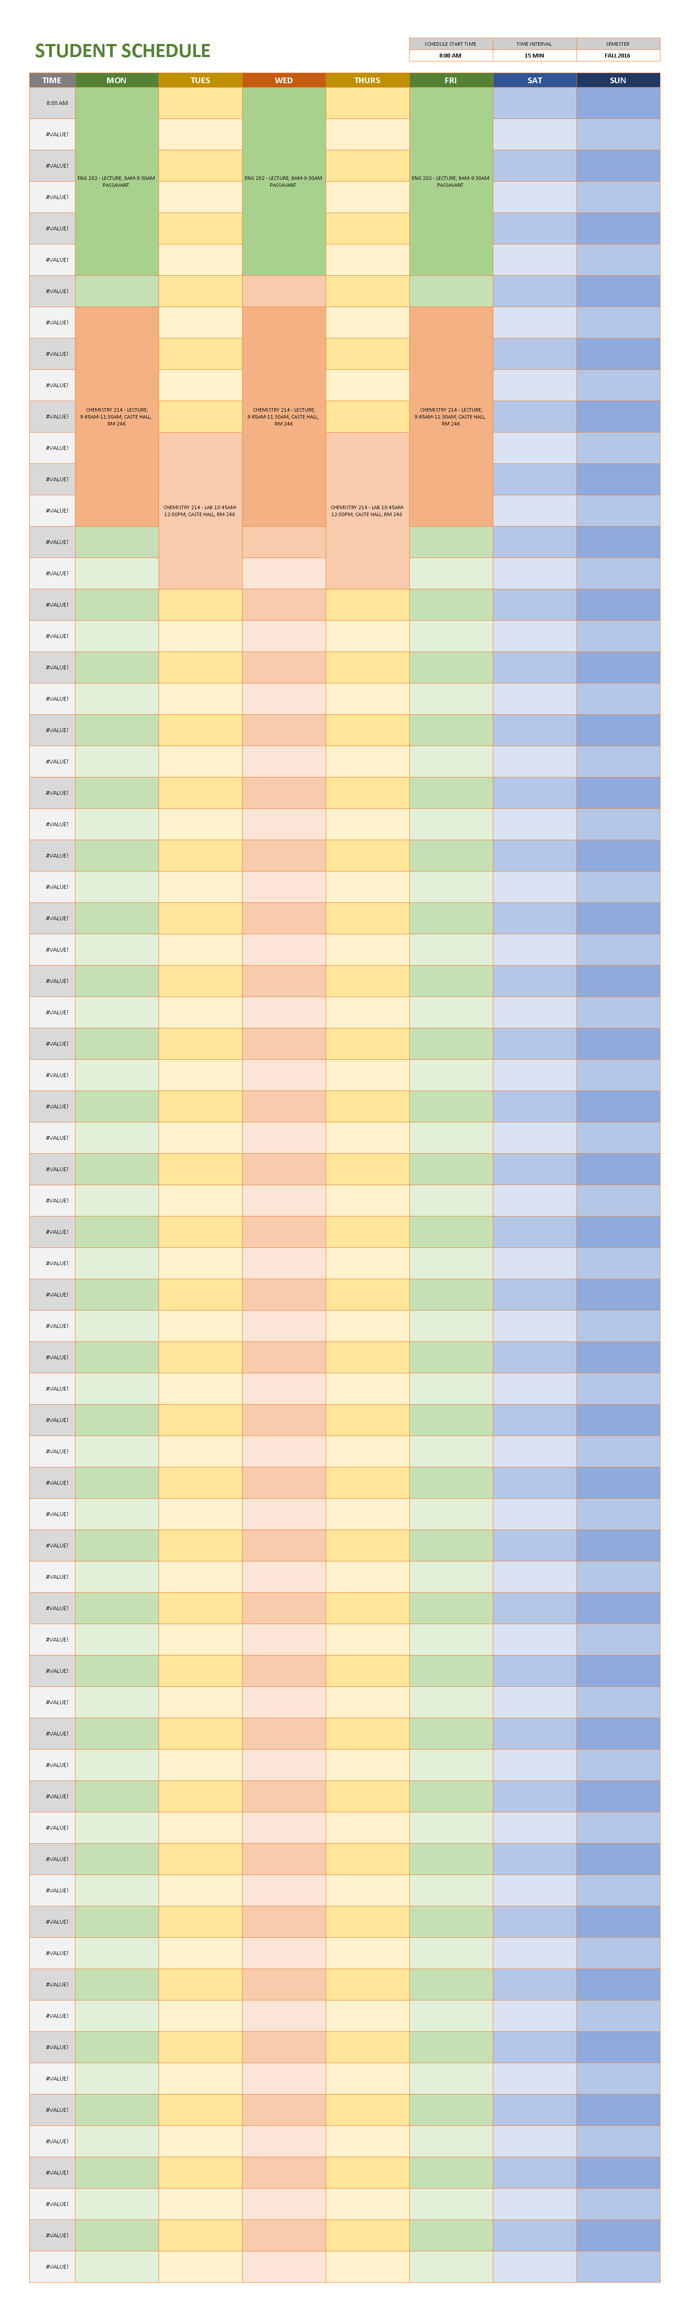Select the FALL 2016 semester cell
This screenshot has height=2314, width=690.
point(617,56)
